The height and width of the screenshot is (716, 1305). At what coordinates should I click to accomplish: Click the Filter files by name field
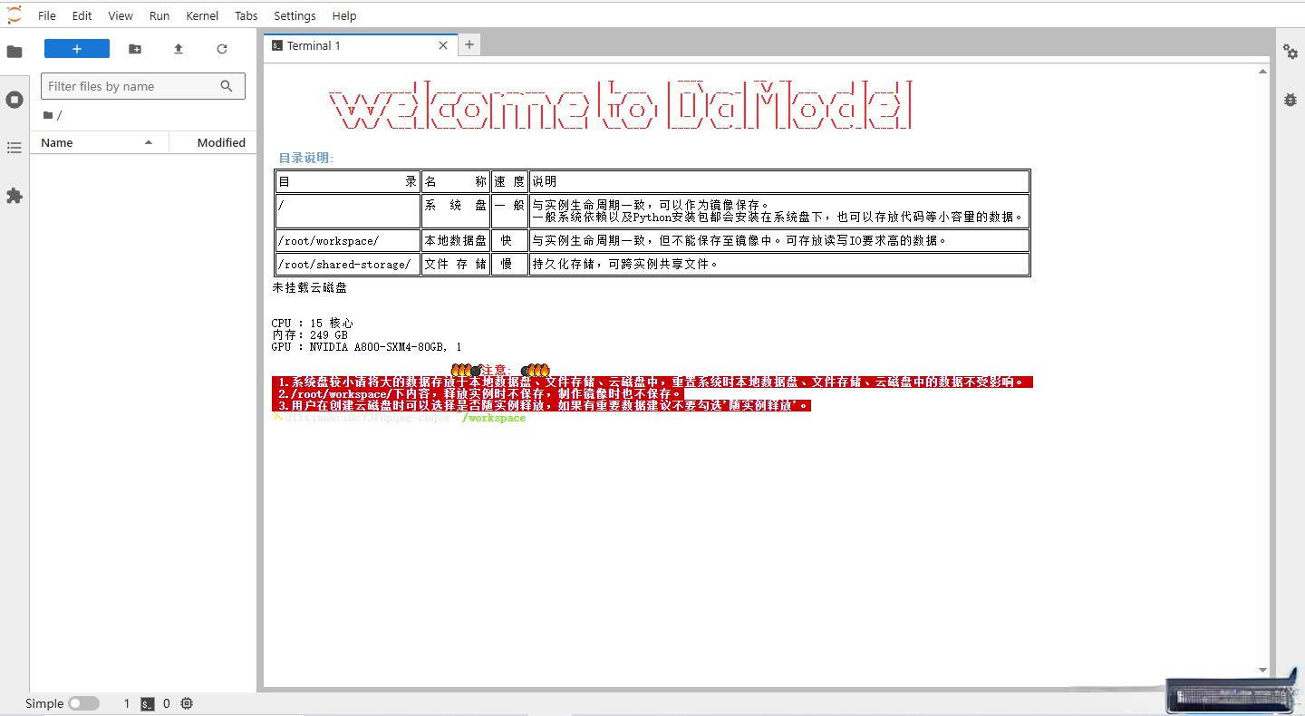(x=131, y=86)
